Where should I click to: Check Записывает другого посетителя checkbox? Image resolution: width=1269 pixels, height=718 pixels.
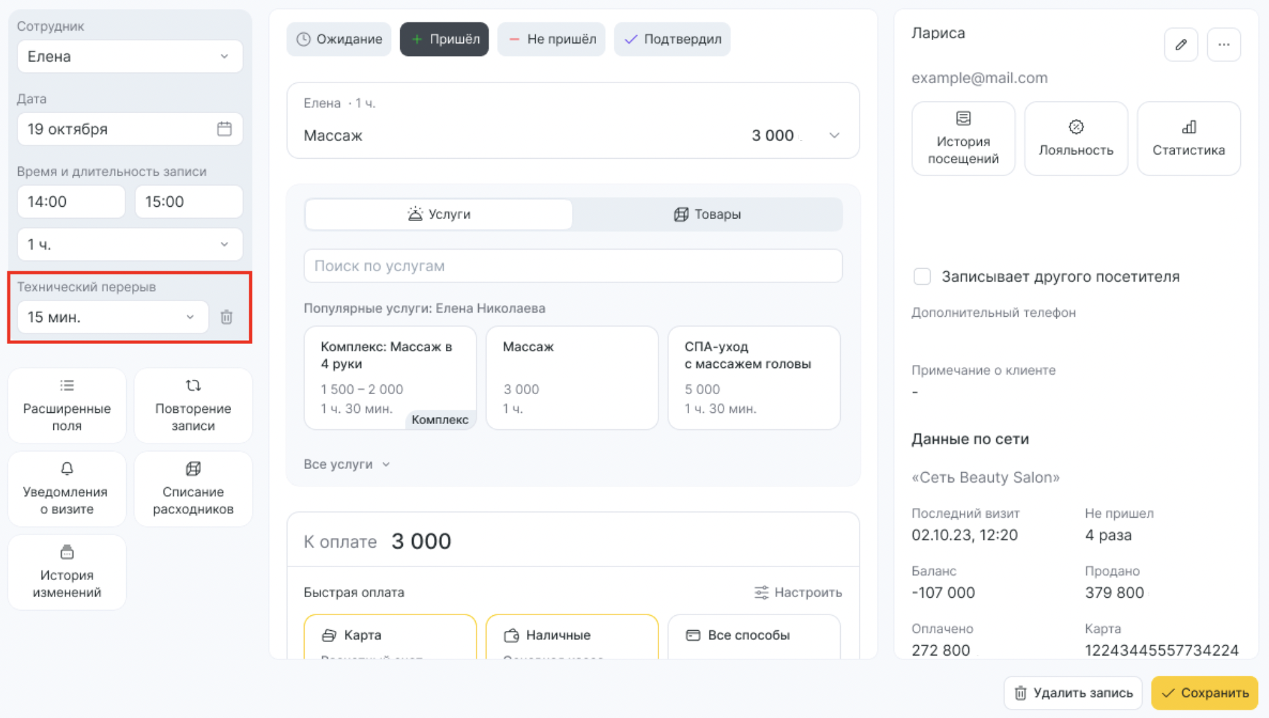(x=922, y=276)
